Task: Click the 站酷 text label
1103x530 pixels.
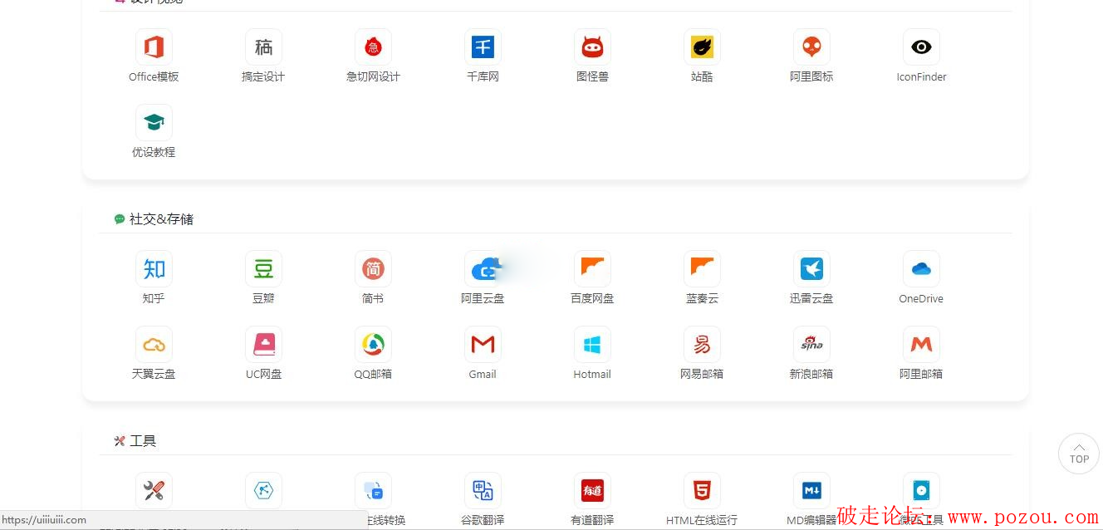Action: pos(702,77)
